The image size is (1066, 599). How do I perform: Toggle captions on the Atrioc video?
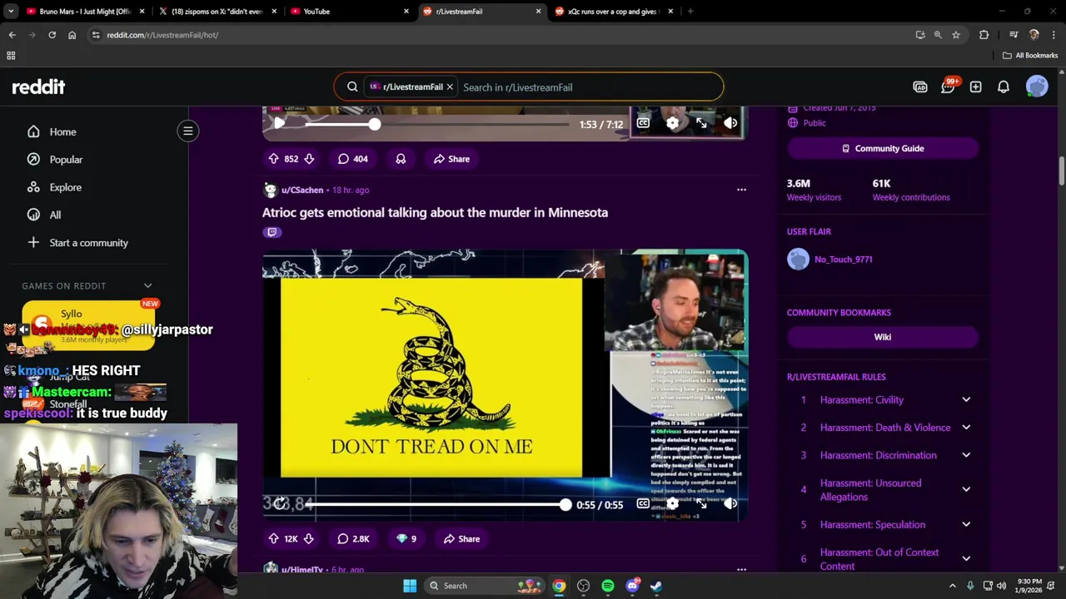pyautogui.click(x=643, y=503)
